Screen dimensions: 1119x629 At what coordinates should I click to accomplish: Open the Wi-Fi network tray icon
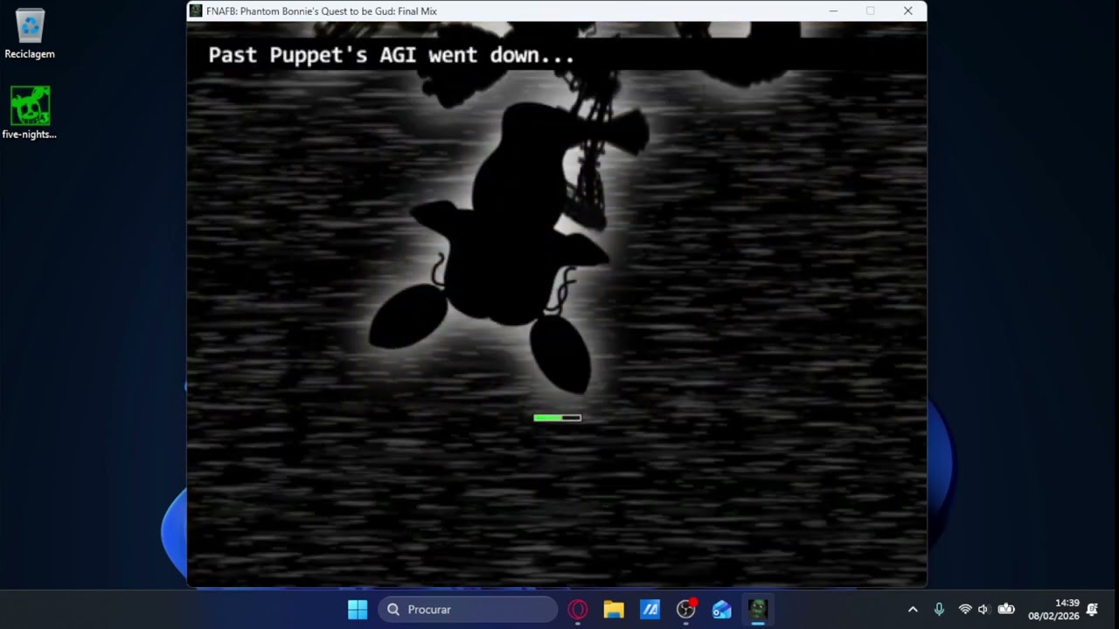(965, 610)
